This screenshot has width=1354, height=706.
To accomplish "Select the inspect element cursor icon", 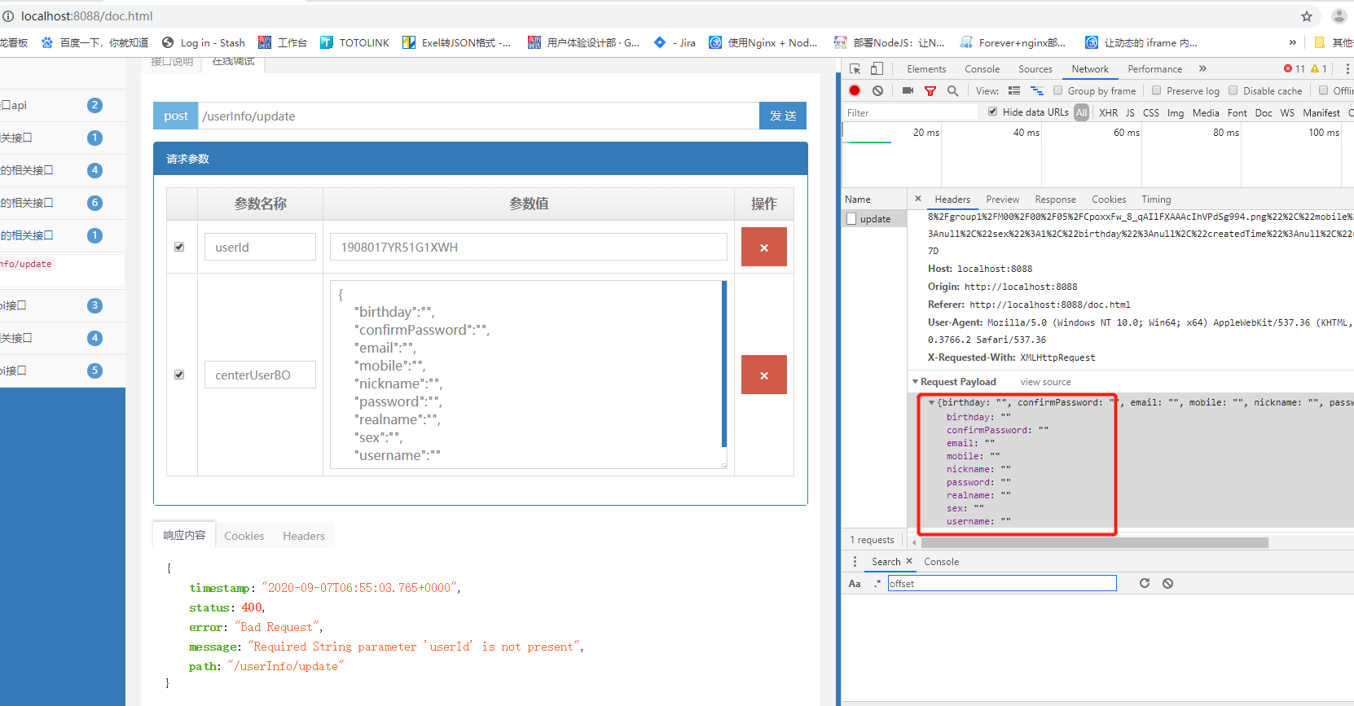I will [855, 69].
